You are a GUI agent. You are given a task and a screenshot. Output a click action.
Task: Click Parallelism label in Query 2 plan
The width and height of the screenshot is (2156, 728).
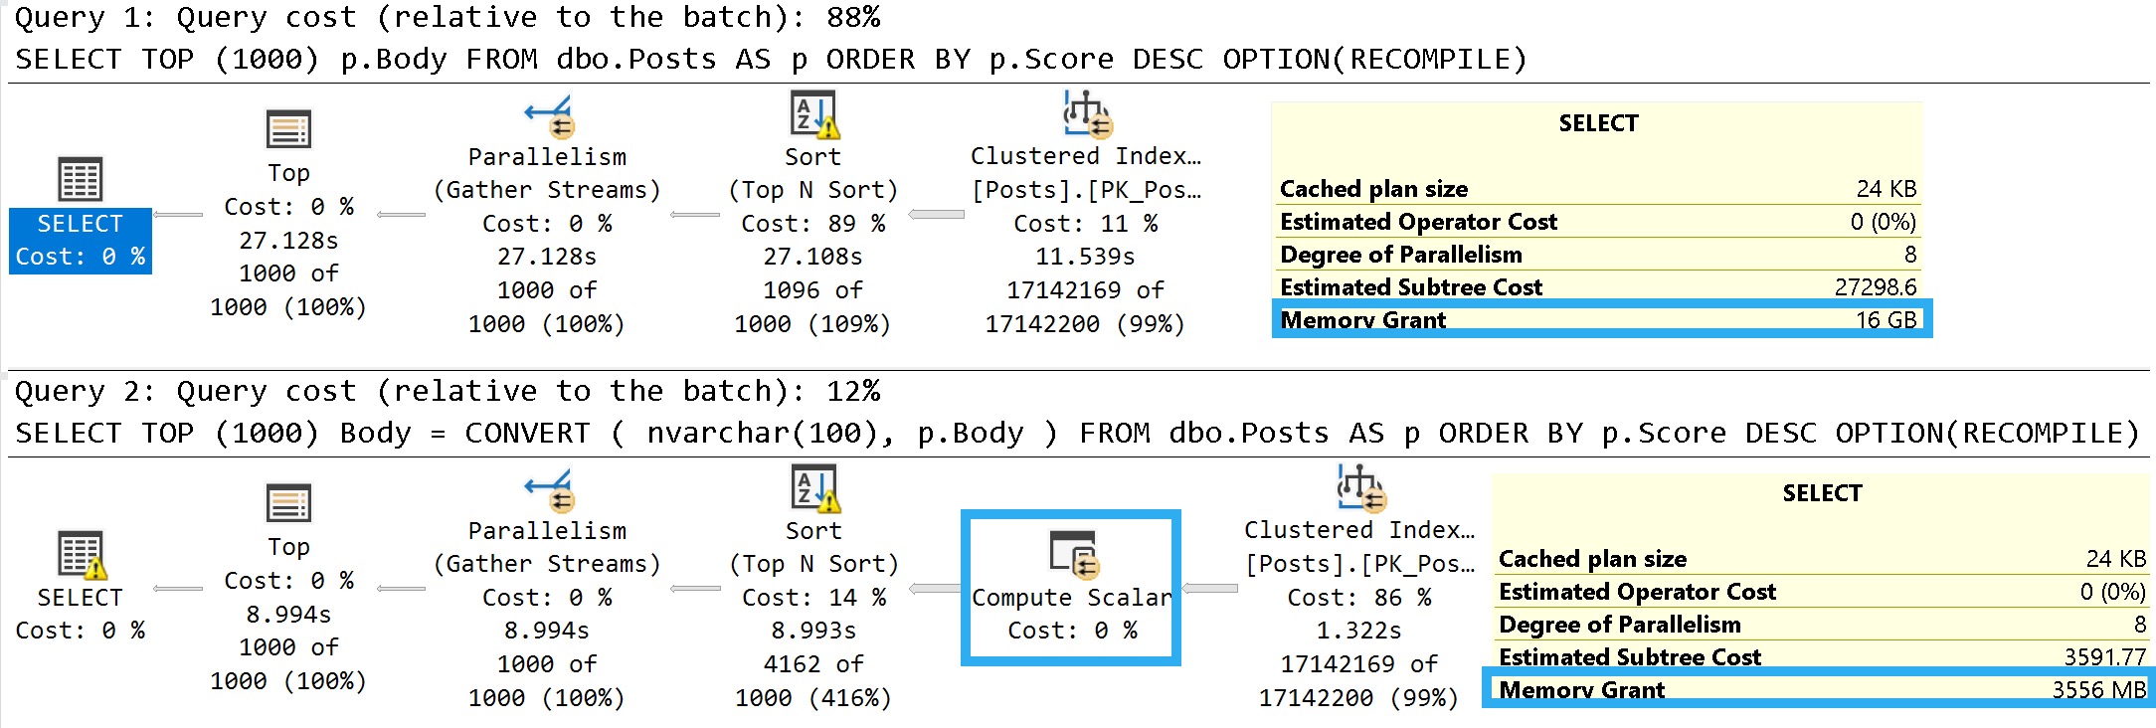tap(547, 531)
